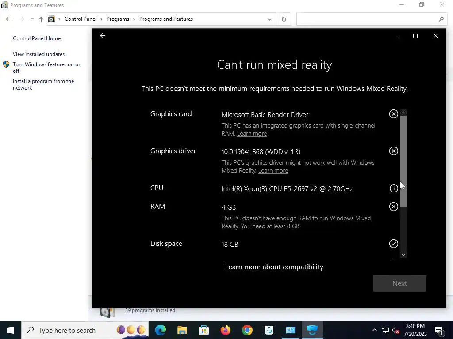Open Microsoft Store from the taskbar
The width and height of the screenshot is (453, 339).
[x=203, y=330]
